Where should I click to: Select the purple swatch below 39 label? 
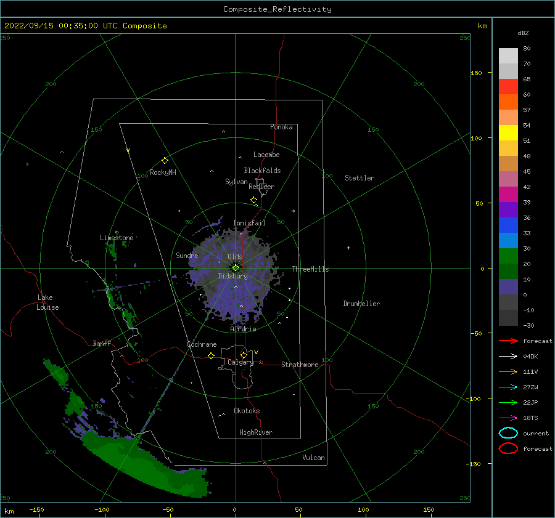[x=508, y=210]
